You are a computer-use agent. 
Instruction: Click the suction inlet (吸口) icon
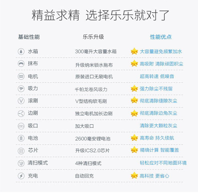[x=21, y=126]
